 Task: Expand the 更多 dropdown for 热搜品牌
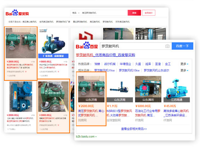point(184,64)
